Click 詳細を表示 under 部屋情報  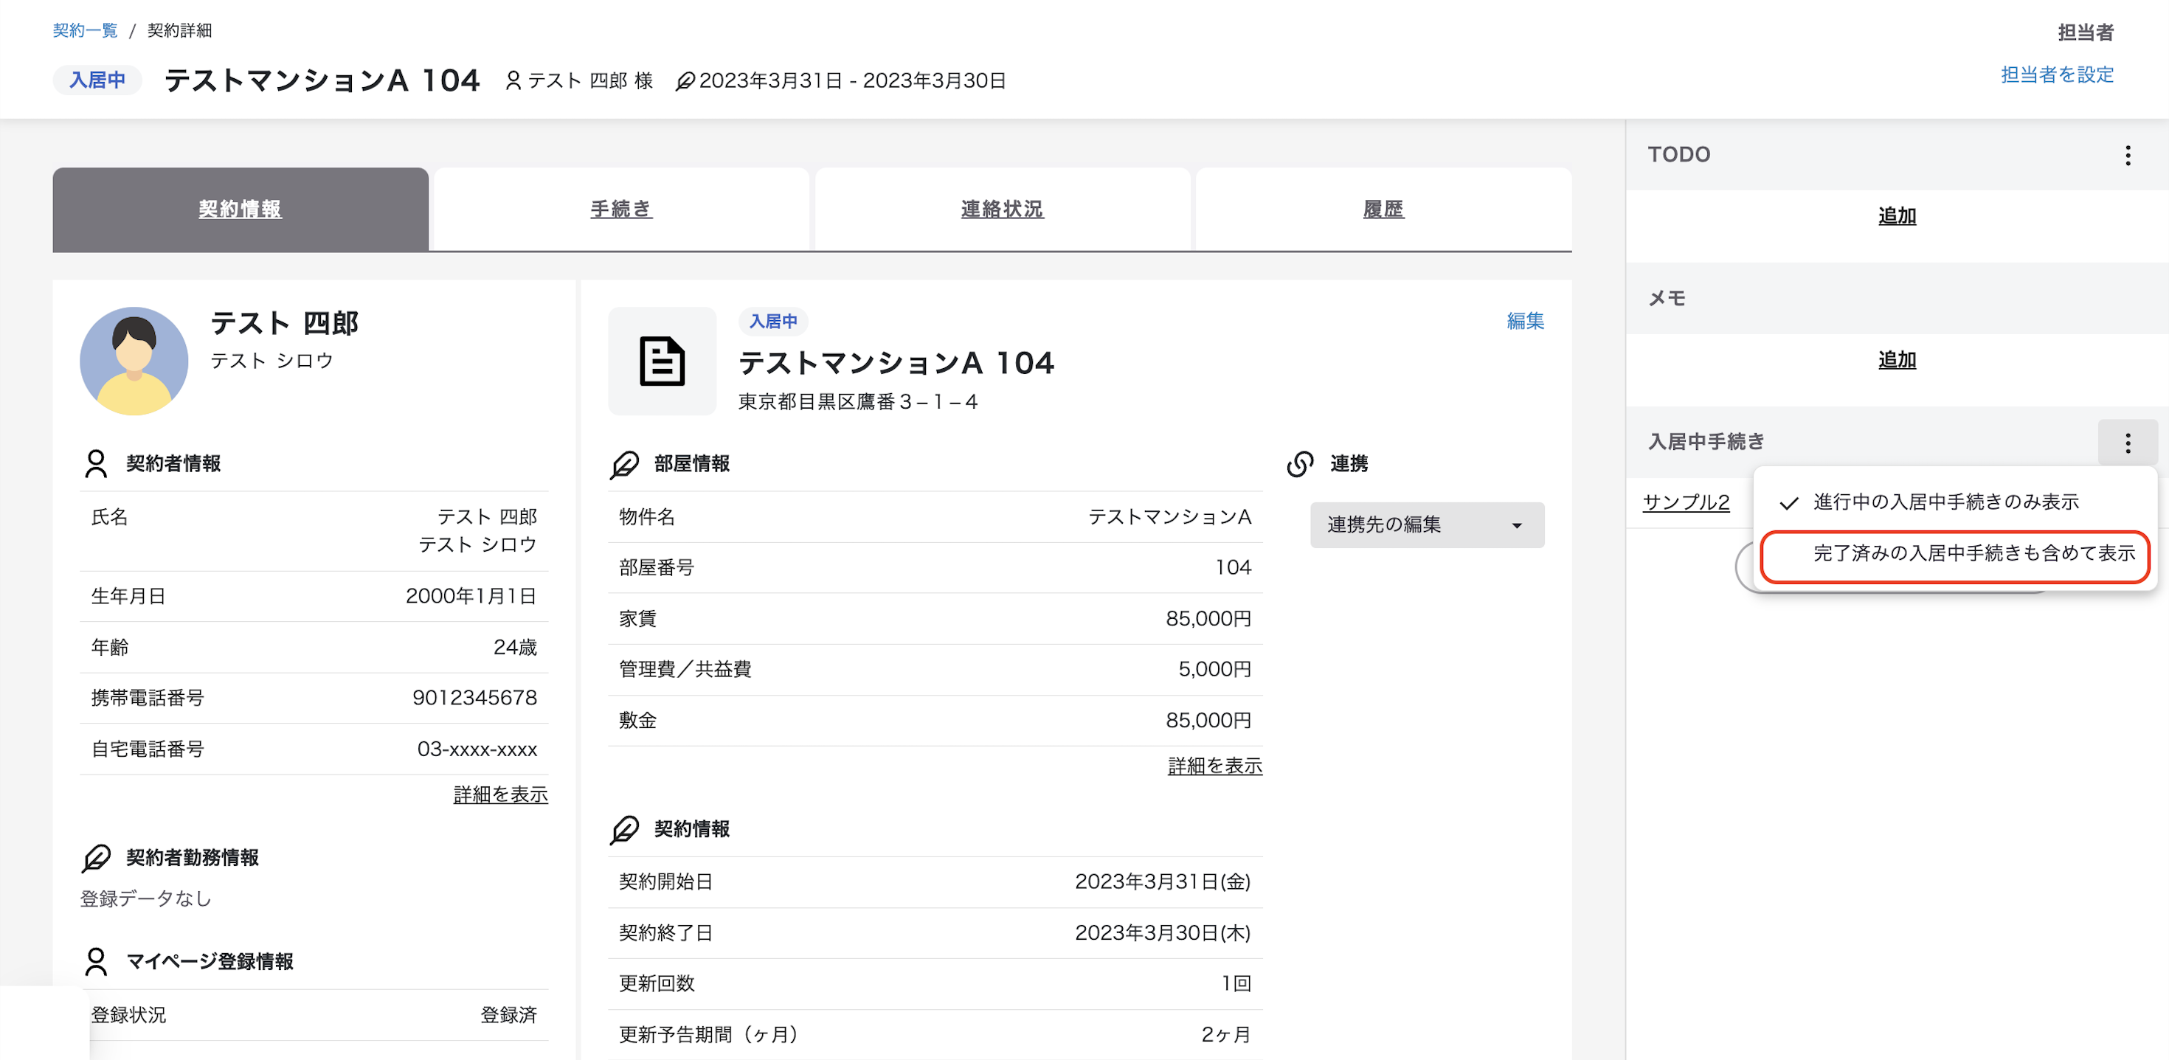pos(1214,766)
